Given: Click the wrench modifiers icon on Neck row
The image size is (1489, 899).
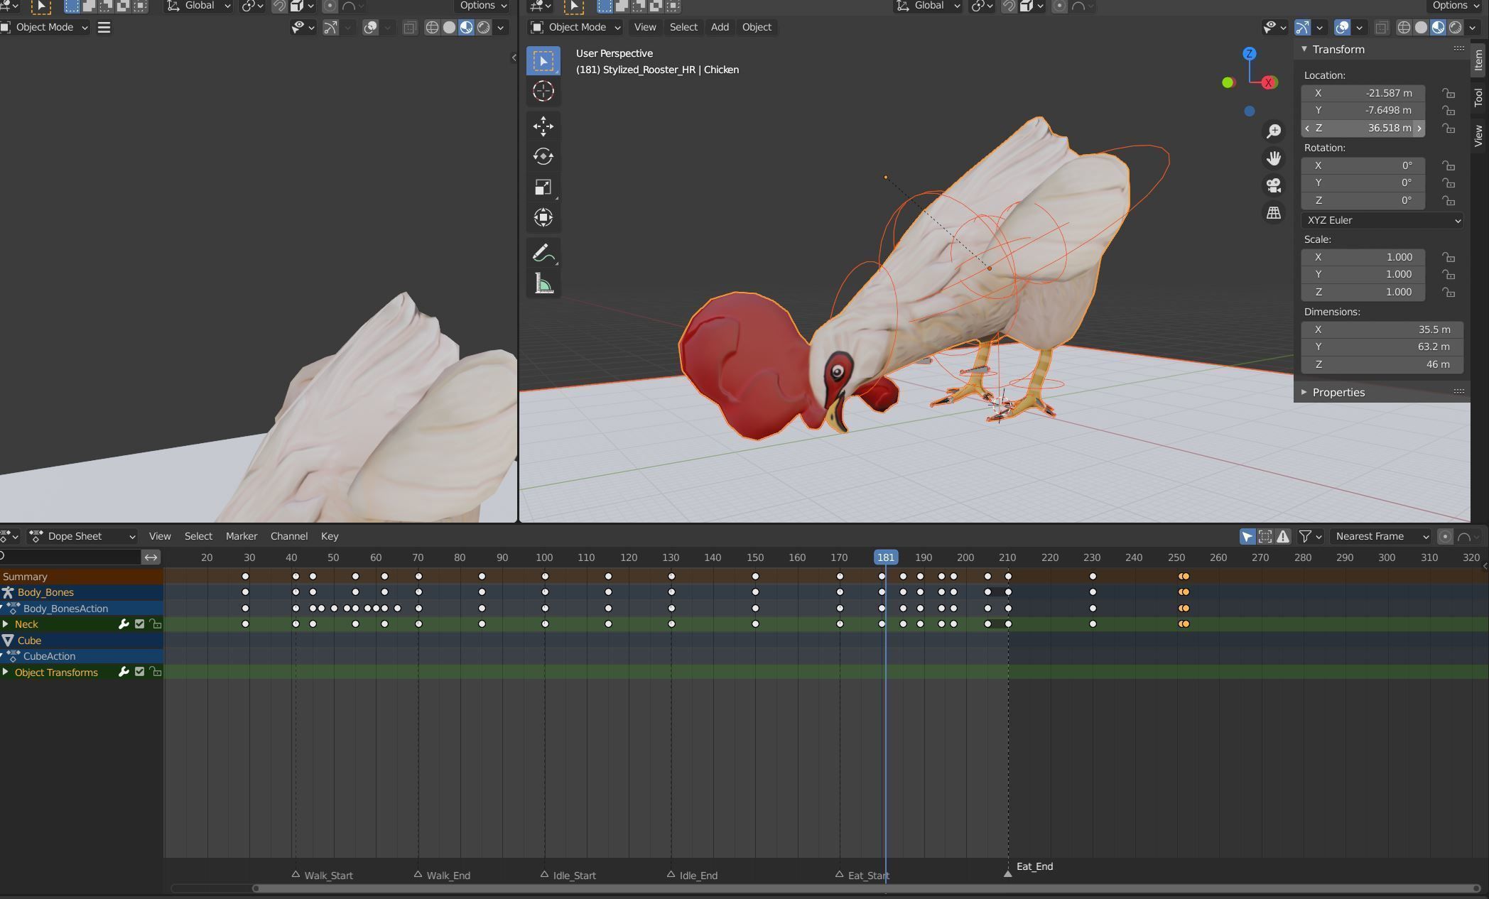Looking at the screenshot, I should coord(123,624).
